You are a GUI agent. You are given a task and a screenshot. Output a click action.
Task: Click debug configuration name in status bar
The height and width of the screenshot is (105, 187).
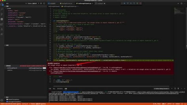point(38,104)
